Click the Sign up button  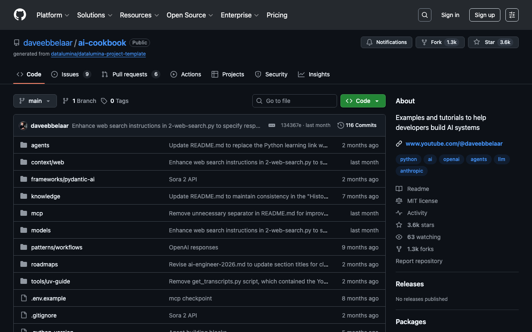point(485,15)
